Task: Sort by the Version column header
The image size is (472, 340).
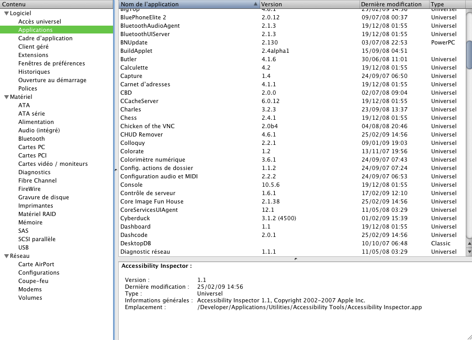Action: (x=309, y=4)
